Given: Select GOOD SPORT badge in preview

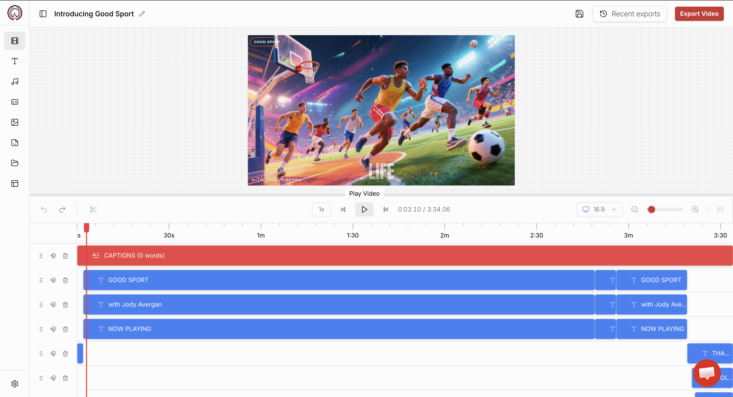Looking at the screenshot, I should coord(267,42).
